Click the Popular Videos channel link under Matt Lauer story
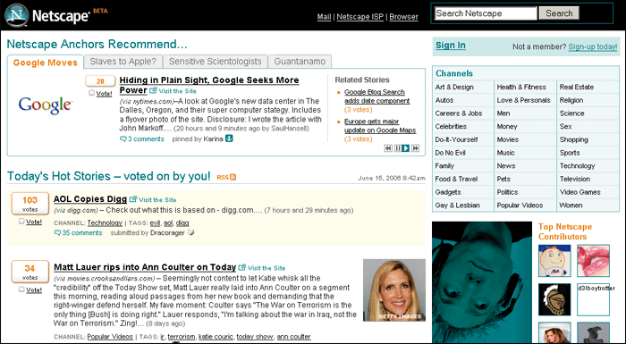The image size is (626, 344). coord(110,337)
